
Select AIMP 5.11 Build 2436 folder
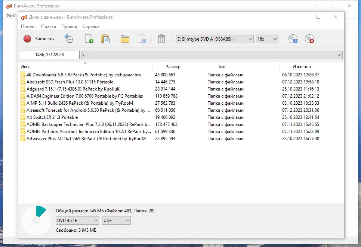[80, 103]
